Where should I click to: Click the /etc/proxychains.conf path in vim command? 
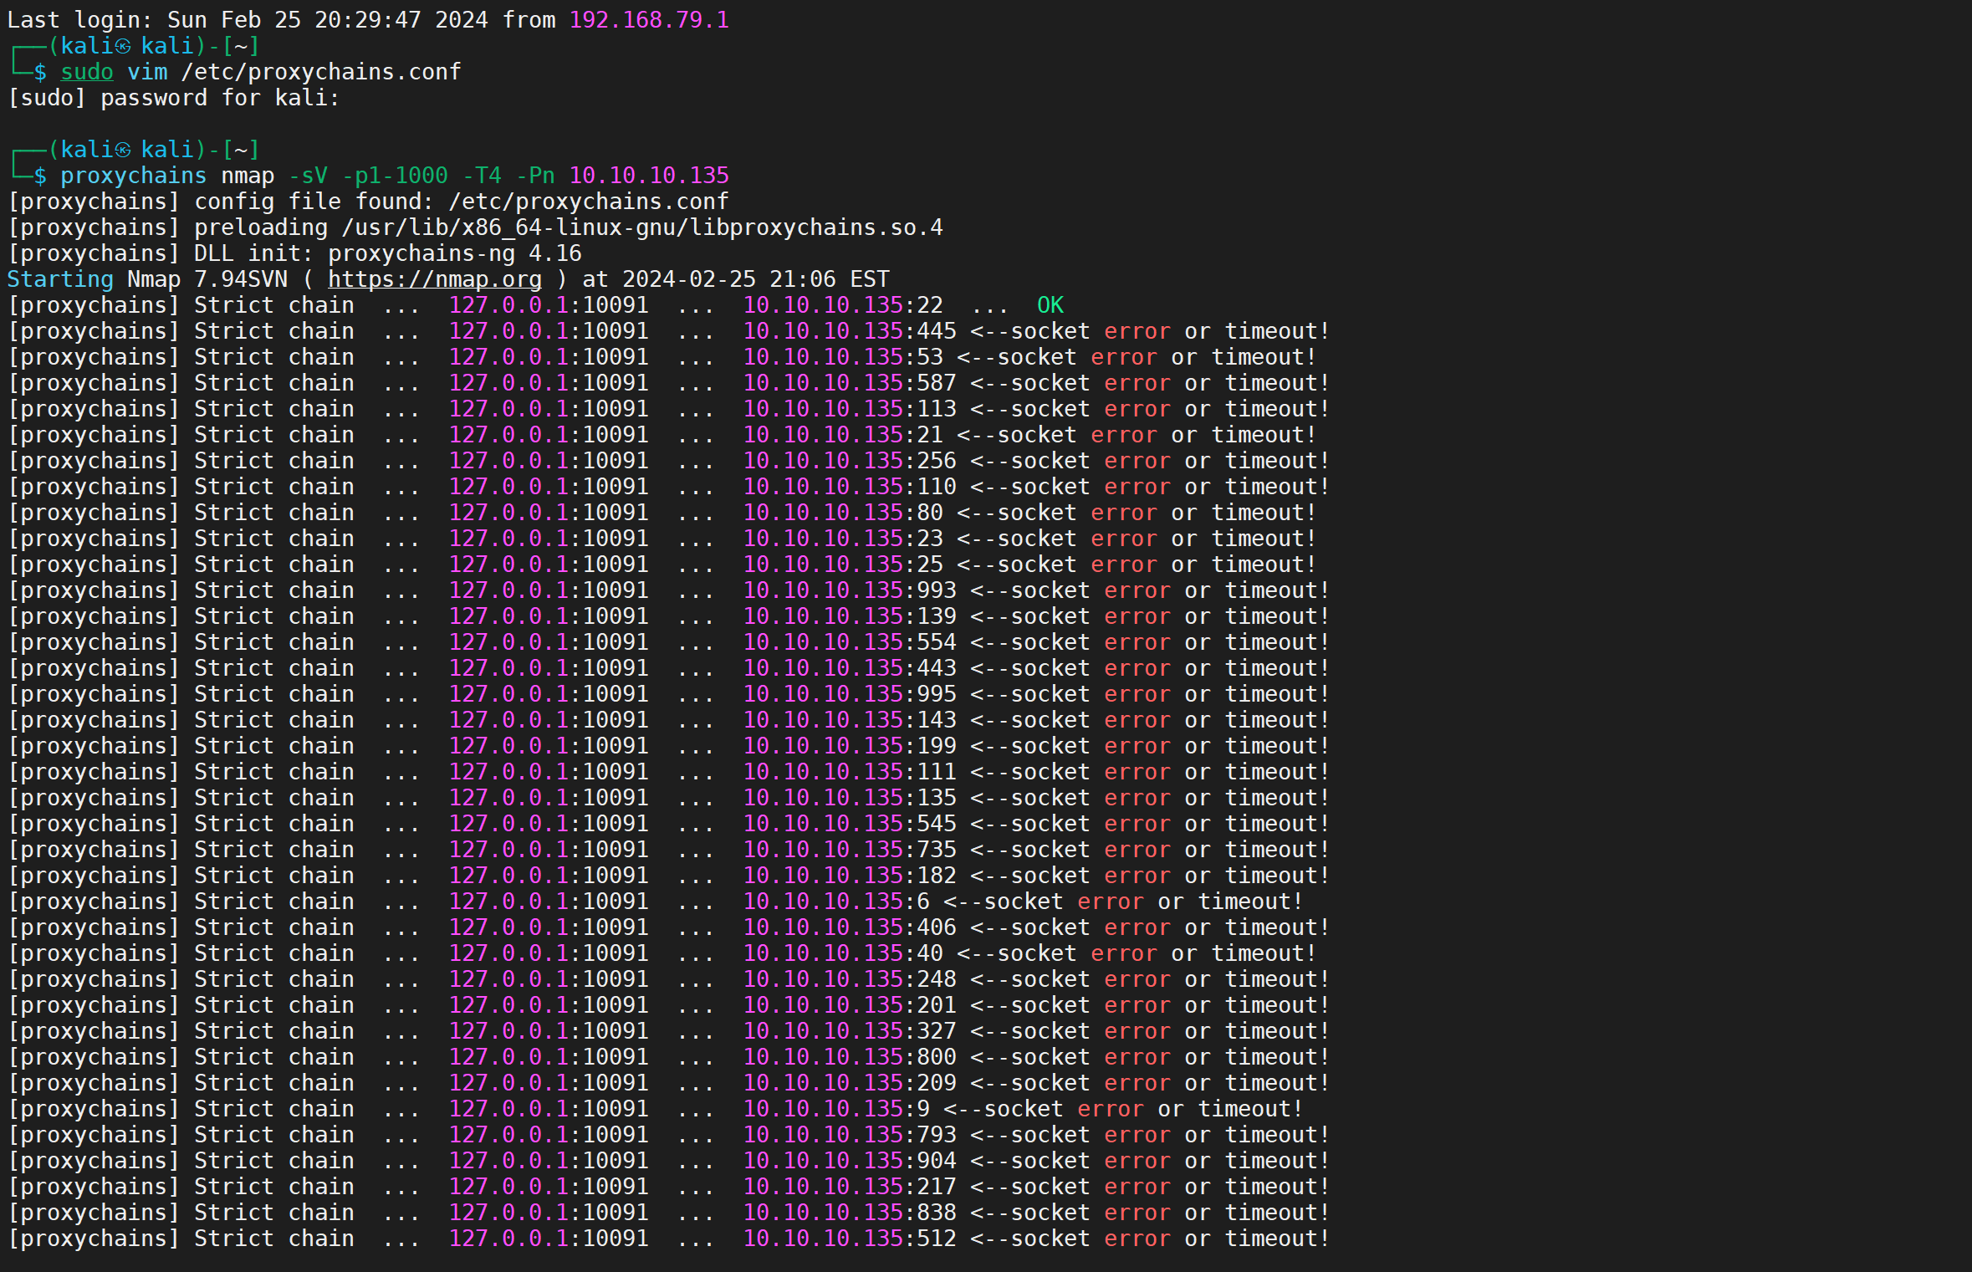click(x=321, y=72)
